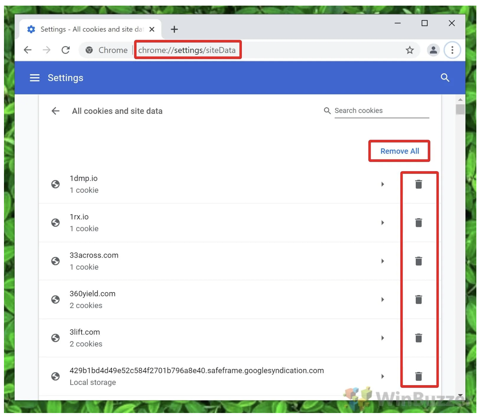Minimize the Chrome window
Viewport: 481px width, 416px height.
[x=398, y=23]
